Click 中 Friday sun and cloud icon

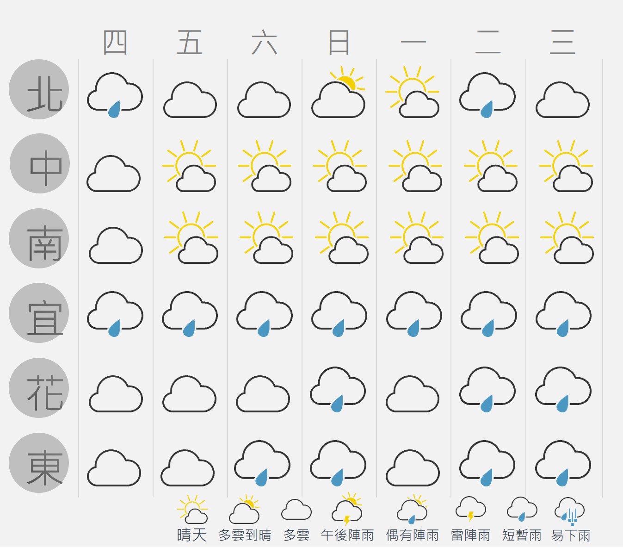(x=190, y=166)
